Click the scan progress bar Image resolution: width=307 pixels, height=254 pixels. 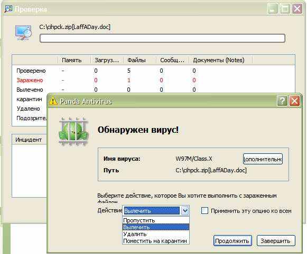[162, 38]
